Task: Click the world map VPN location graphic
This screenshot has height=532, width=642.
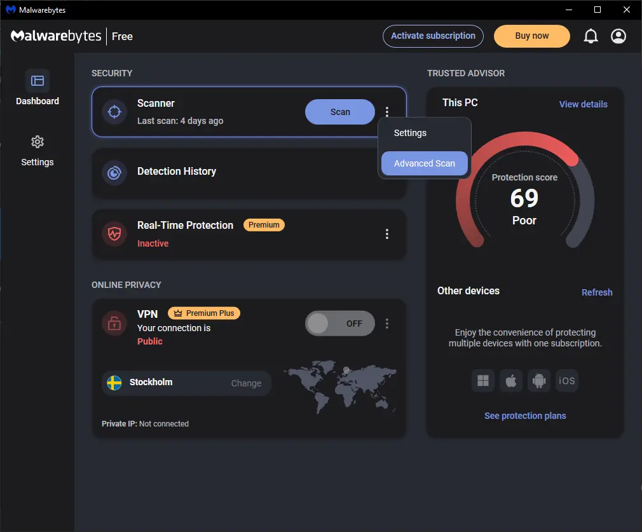Action: pos(341,386)
